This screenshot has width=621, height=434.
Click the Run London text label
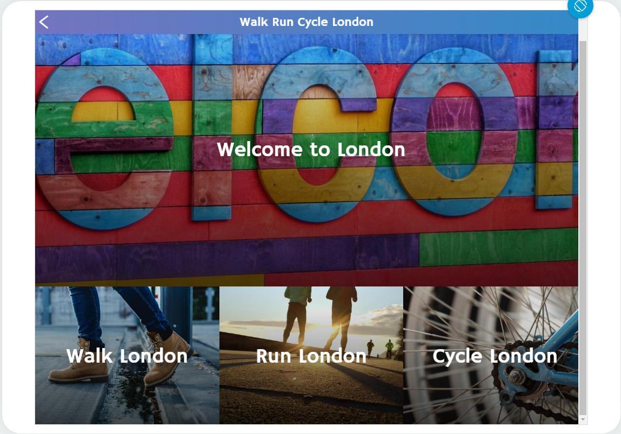click(311, 356)
